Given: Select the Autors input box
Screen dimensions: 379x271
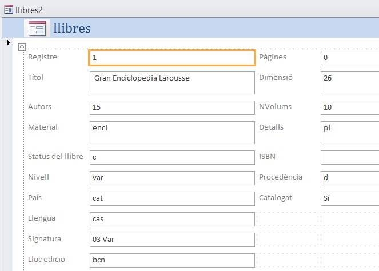Looking at the screenshot, I should tap(172, 107).
